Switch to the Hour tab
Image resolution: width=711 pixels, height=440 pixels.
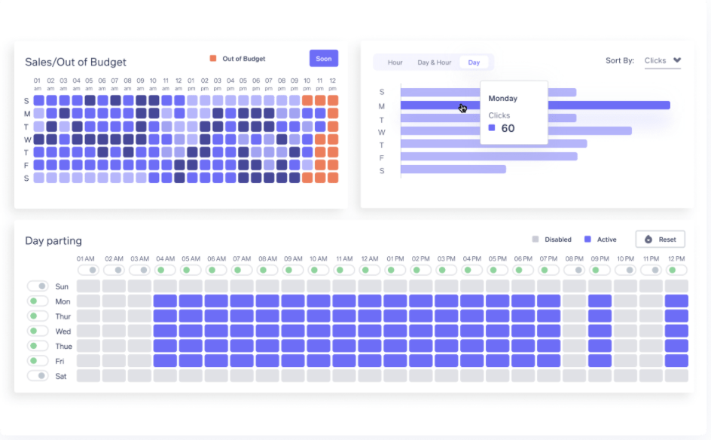point(395,63)
